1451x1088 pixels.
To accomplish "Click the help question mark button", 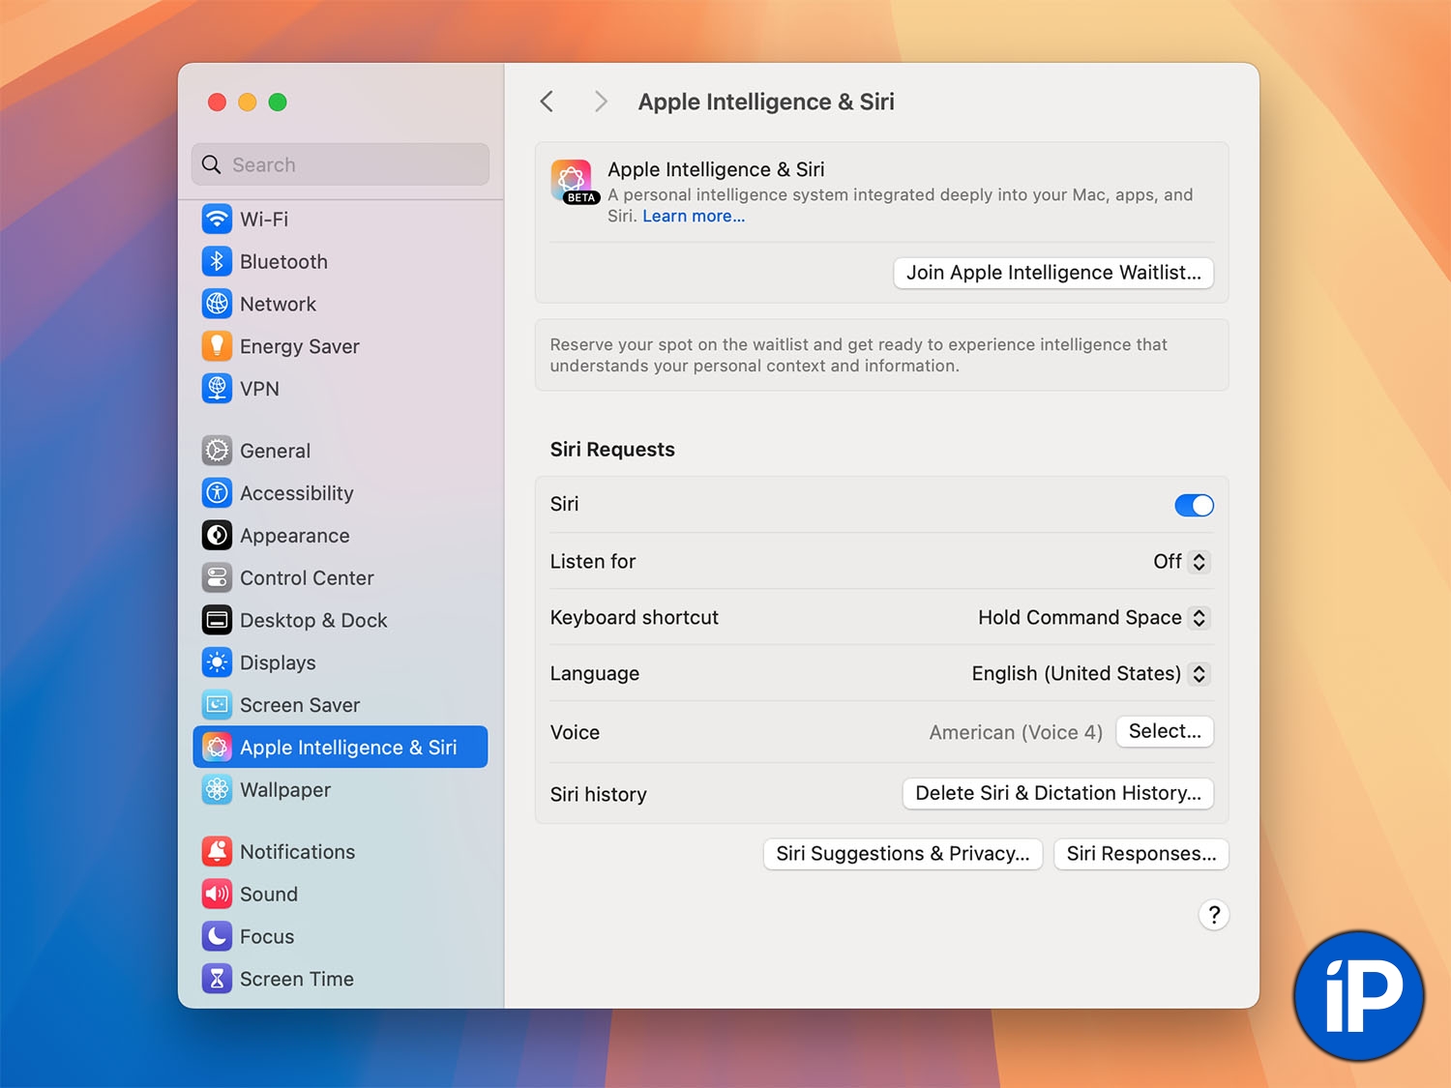I will (1213, 915).
